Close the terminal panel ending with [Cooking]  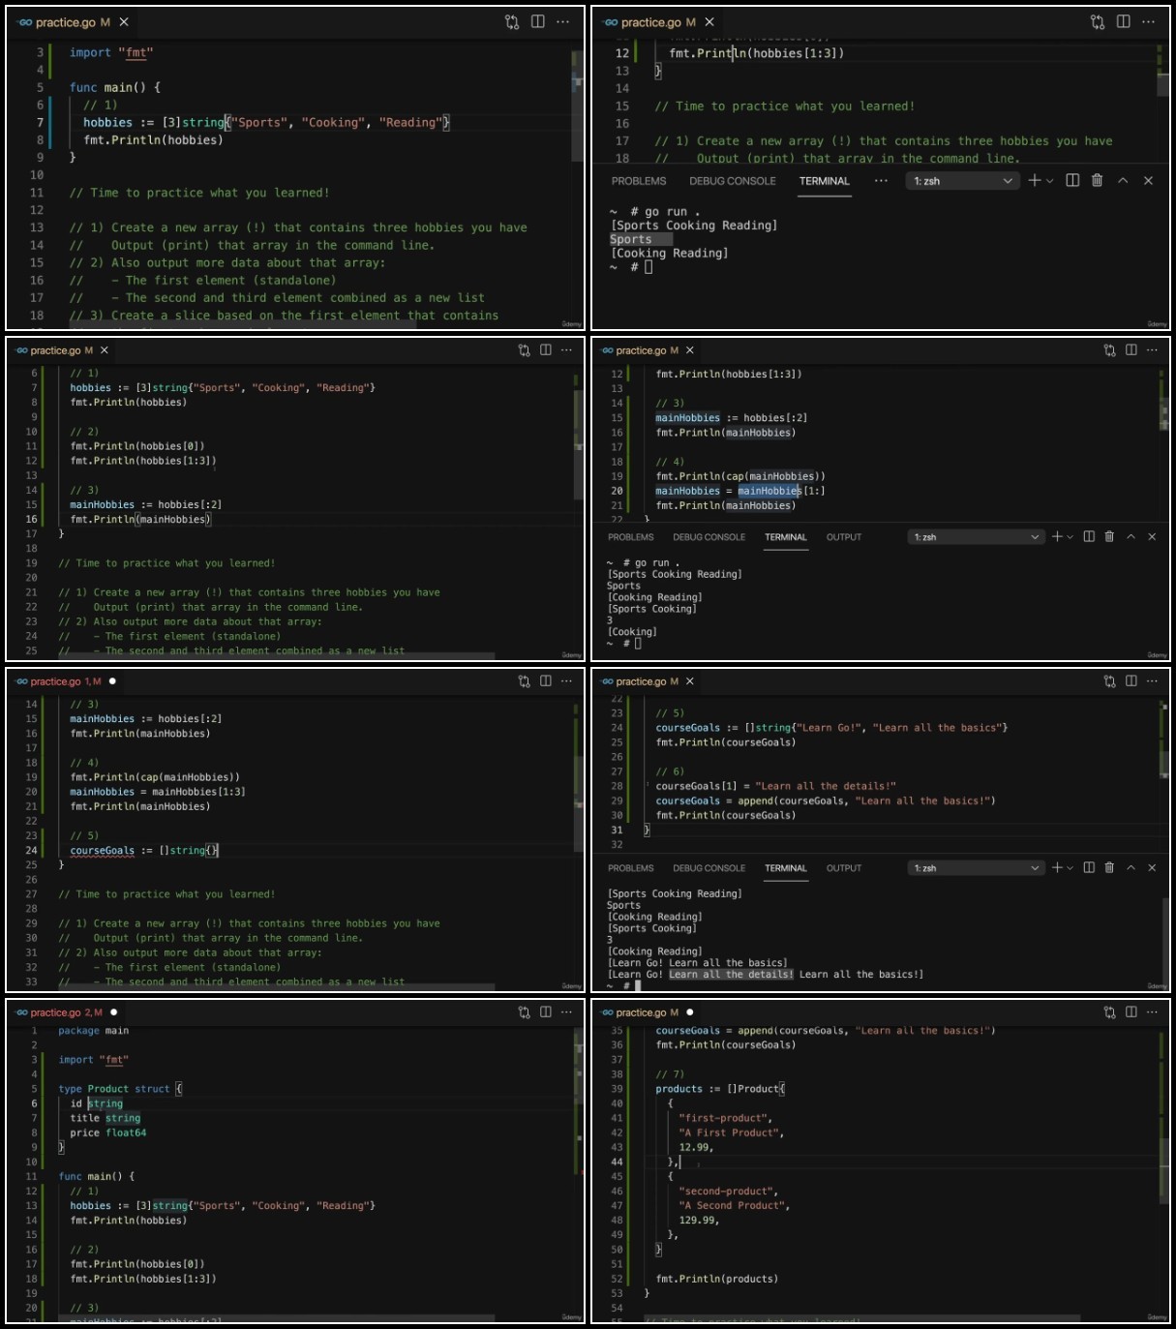pos(1152,536)
